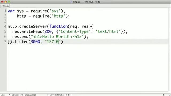This screenshot has height=96, width=171.
Task: Click line number 1 in the gutter
Action: tap(5, 11)
